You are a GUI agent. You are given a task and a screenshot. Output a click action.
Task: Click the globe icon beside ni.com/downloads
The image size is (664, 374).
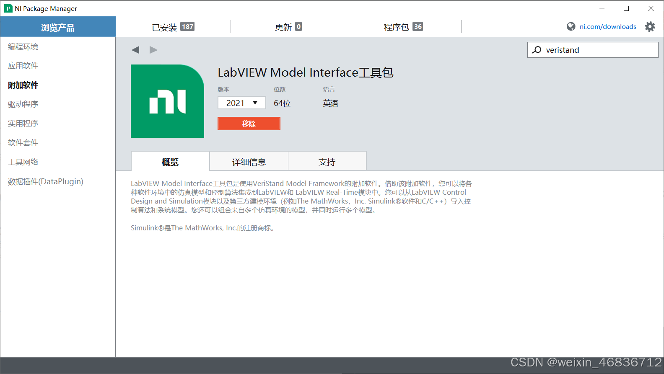tap(571, 26)
